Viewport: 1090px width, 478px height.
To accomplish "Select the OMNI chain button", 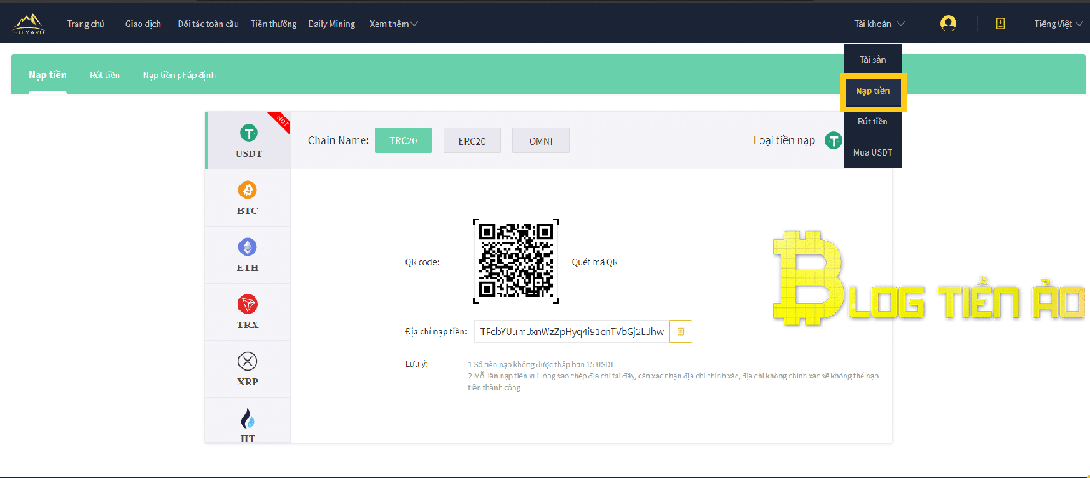I will [x=540, y=140].
